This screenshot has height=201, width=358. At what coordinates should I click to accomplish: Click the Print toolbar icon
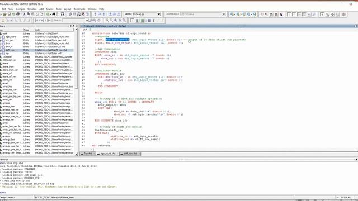tap(18, 14)
